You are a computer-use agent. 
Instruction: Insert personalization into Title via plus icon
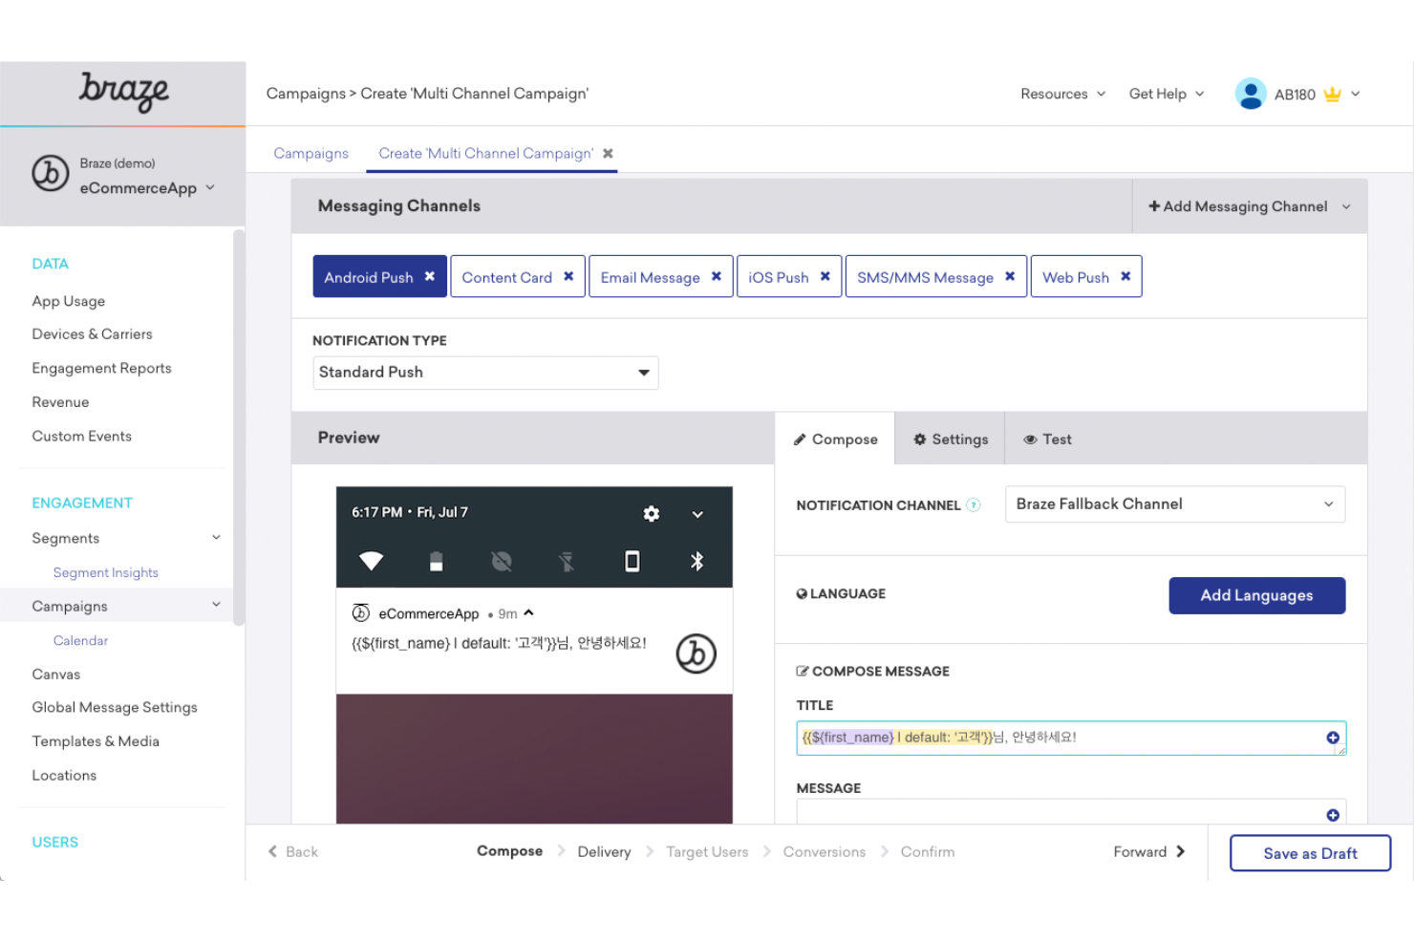1333,738
